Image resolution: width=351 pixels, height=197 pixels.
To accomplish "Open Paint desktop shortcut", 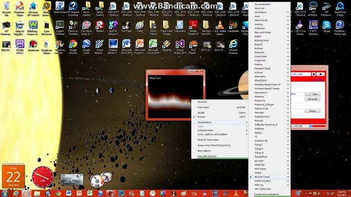I will click(x=140, y=27).
